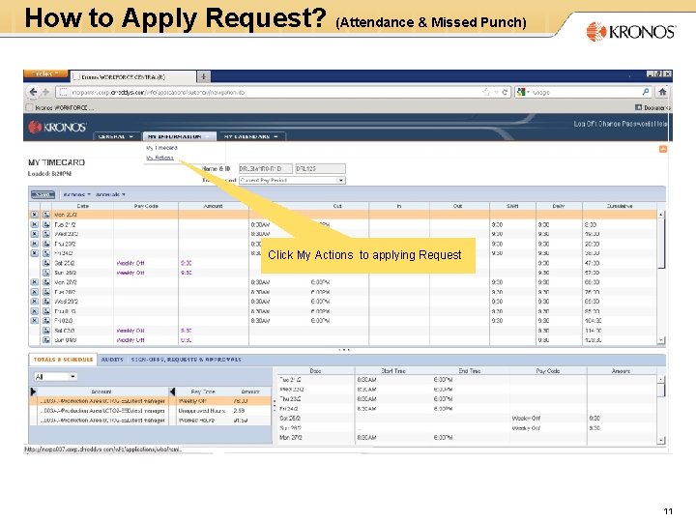Insert a row at Sun 04/3
The height and width of the screenshot is (522, 696).
pos(46,340)
